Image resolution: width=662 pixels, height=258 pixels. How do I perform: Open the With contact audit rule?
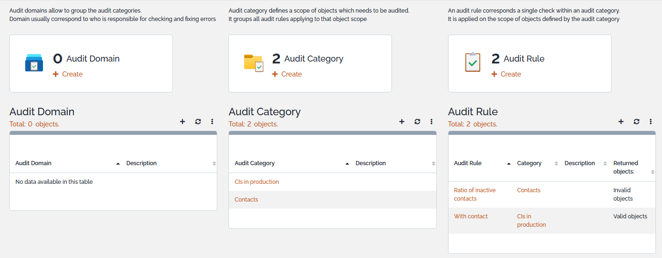pos(470,216)
